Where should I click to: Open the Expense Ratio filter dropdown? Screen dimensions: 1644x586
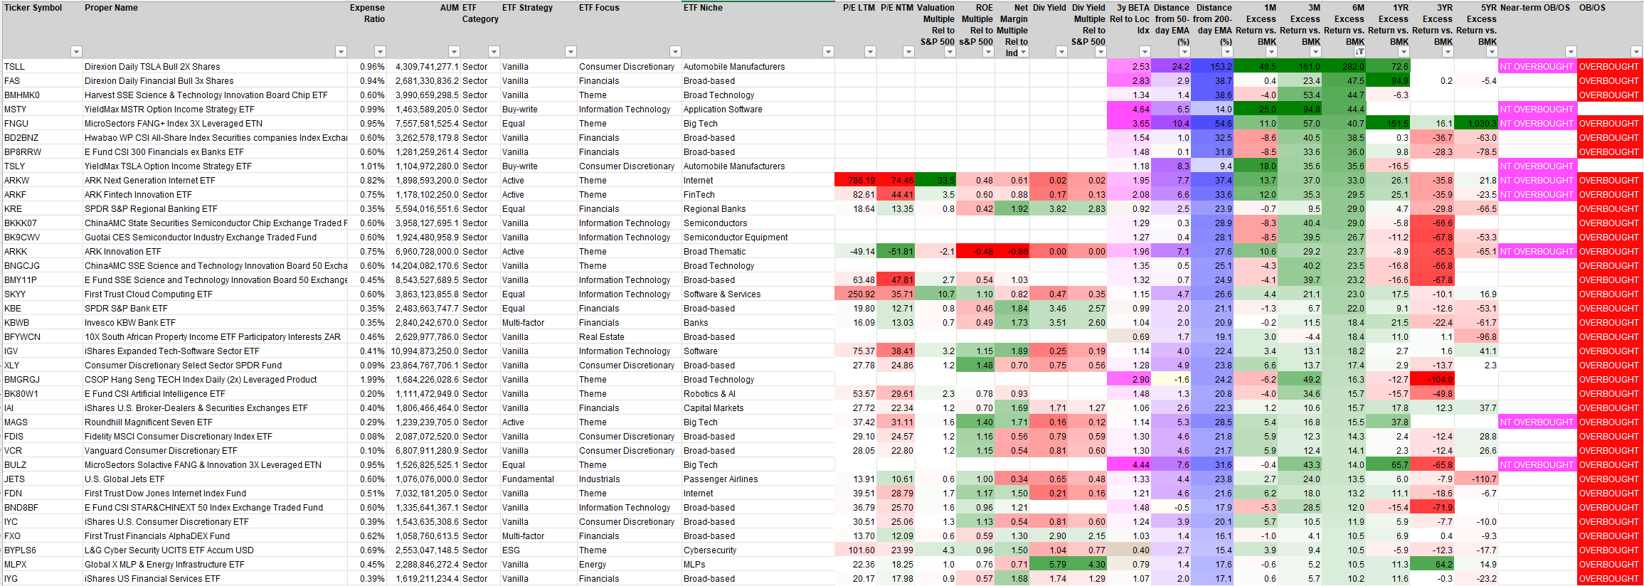tap(380, 52)
